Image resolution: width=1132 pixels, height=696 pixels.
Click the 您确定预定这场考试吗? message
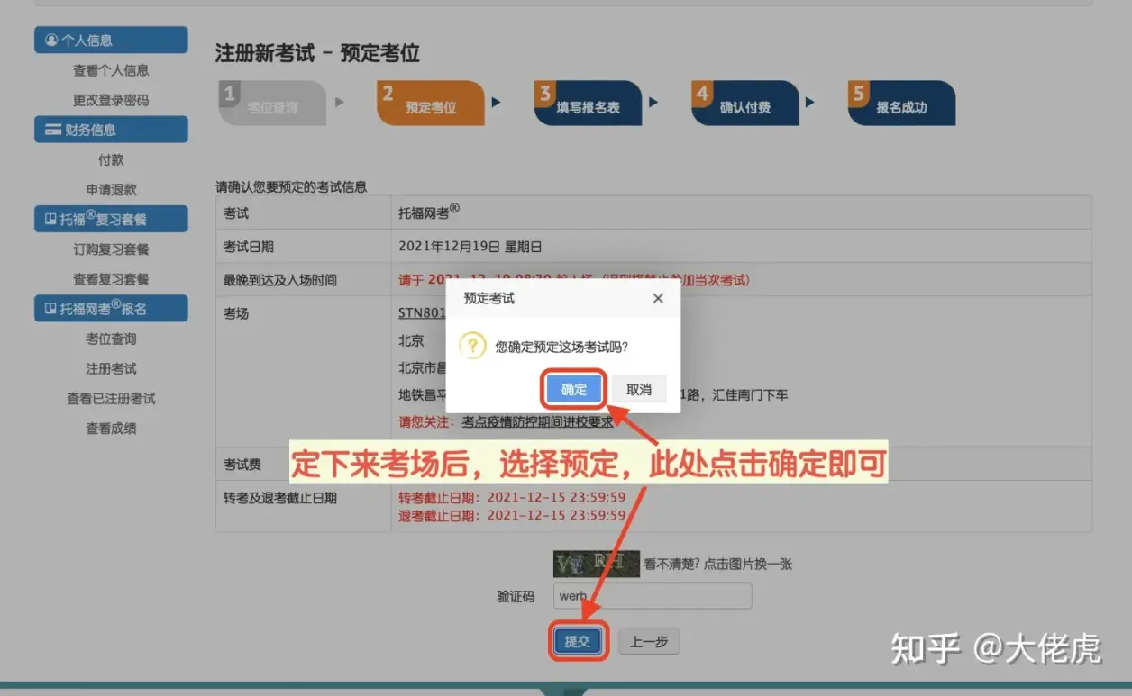(x=561, y=346)
